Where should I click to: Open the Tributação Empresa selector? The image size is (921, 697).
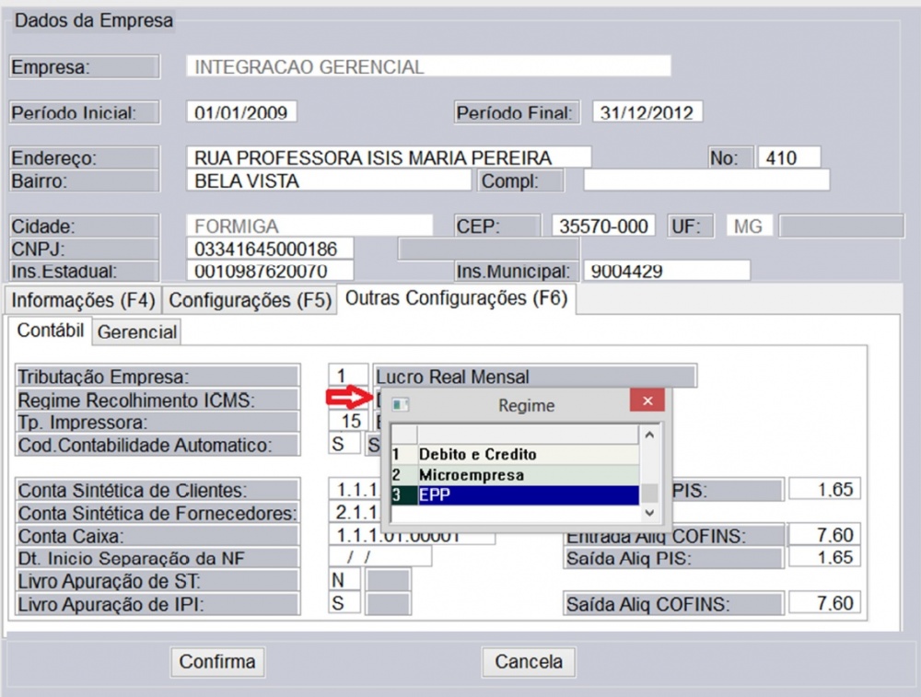(x=348, y=376)
